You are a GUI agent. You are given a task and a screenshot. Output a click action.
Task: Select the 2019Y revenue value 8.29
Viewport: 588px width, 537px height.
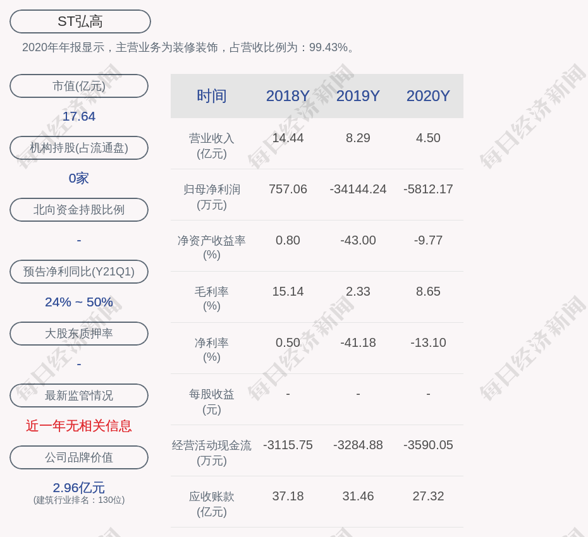[358, 138]
